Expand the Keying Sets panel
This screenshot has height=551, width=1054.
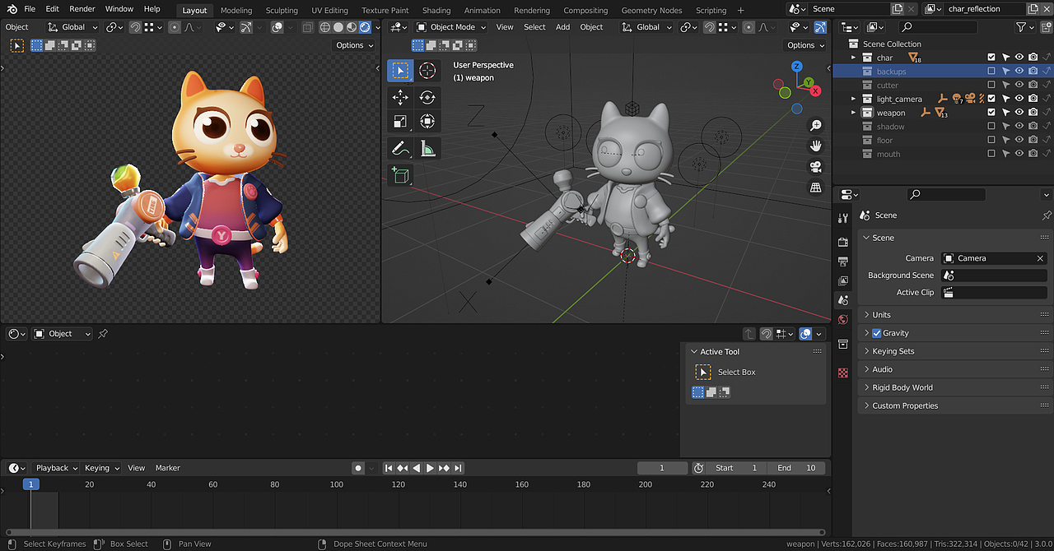[x=954, y=351]
